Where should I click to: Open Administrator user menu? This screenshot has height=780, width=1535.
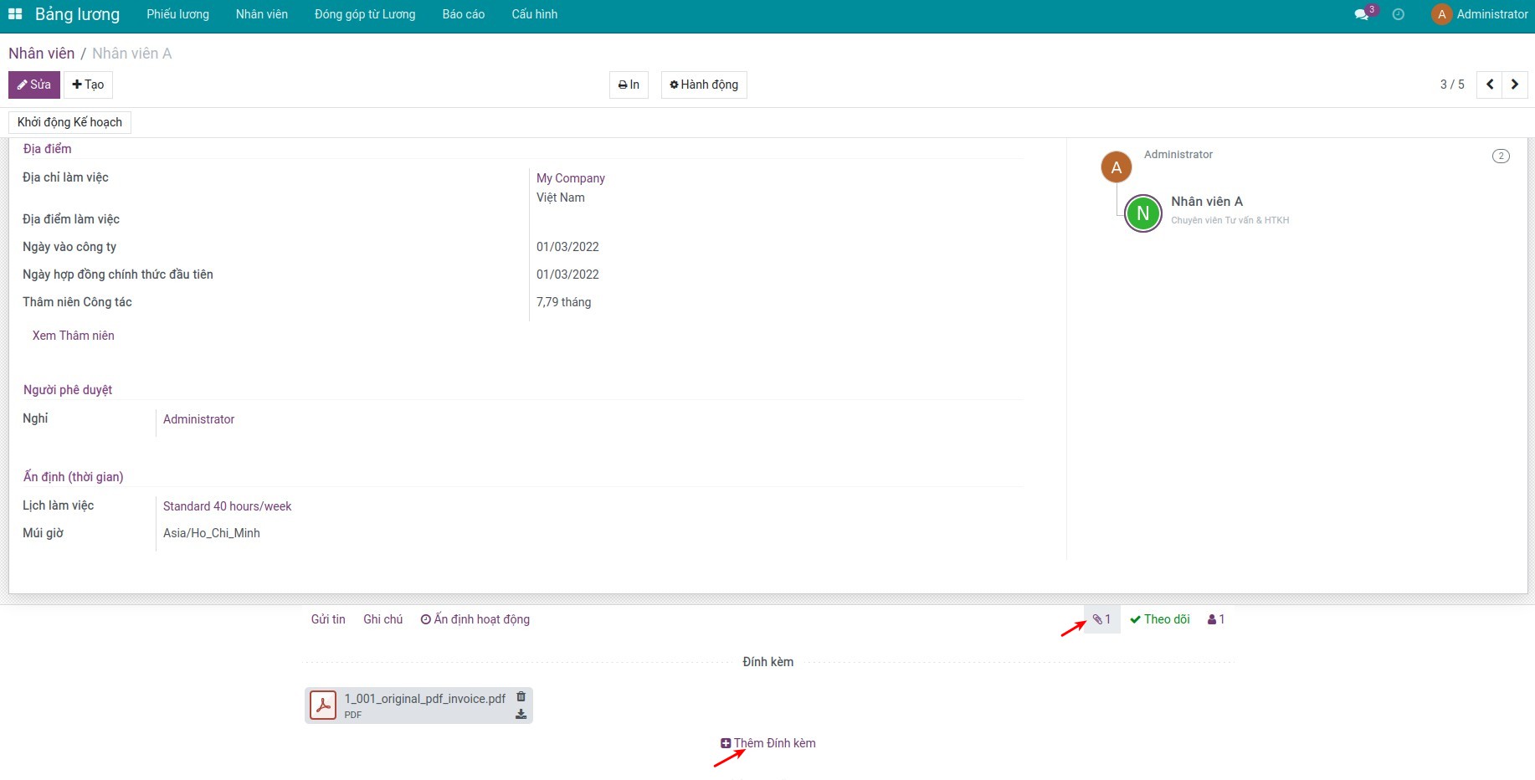pos(1480,14)
